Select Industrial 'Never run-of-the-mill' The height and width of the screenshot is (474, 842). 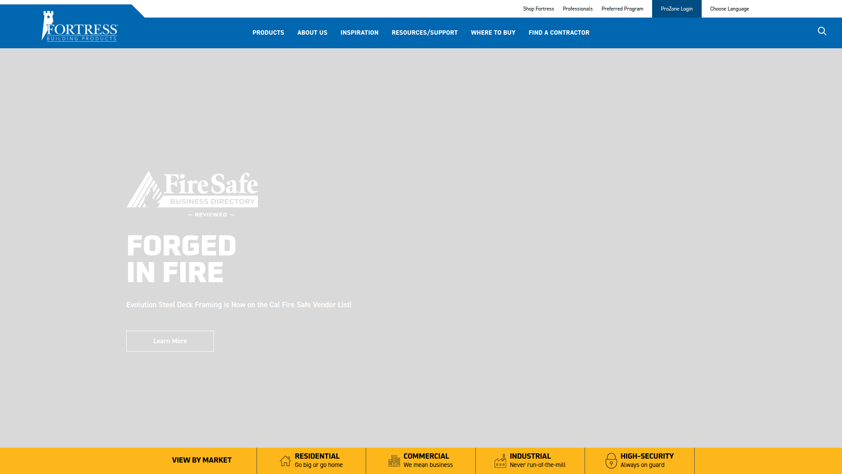(x=530, y=461)
